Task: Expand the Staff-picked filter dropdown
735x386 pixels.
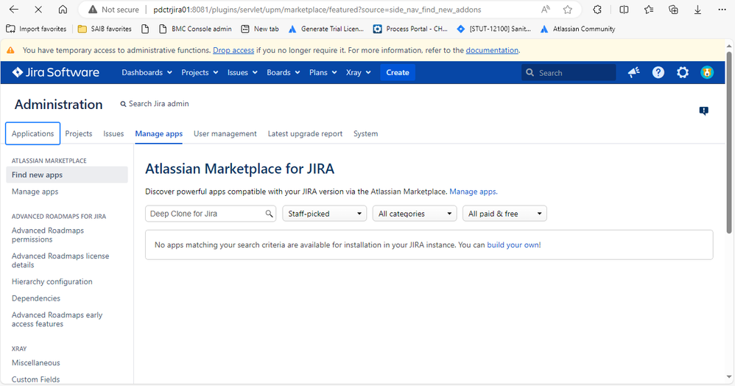Action: pos(325,214)
